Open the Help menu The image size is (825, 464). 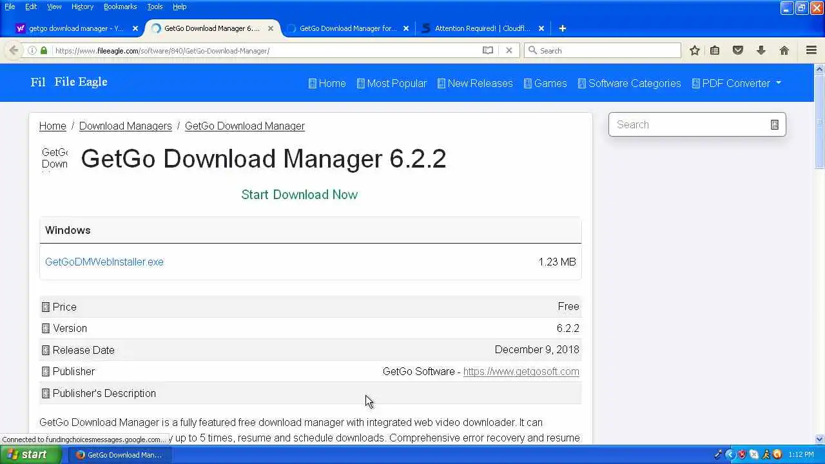[x=179, y=6]
